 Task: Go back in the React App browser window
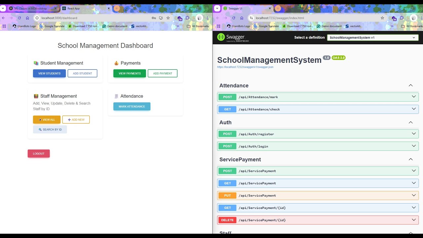click(x=4, y=18)
